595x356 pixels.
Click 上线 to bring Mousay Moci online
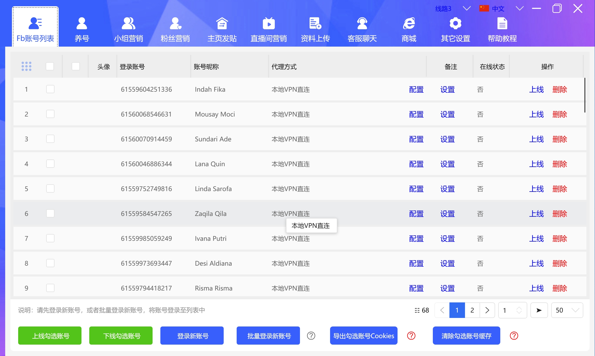[536, 114]
